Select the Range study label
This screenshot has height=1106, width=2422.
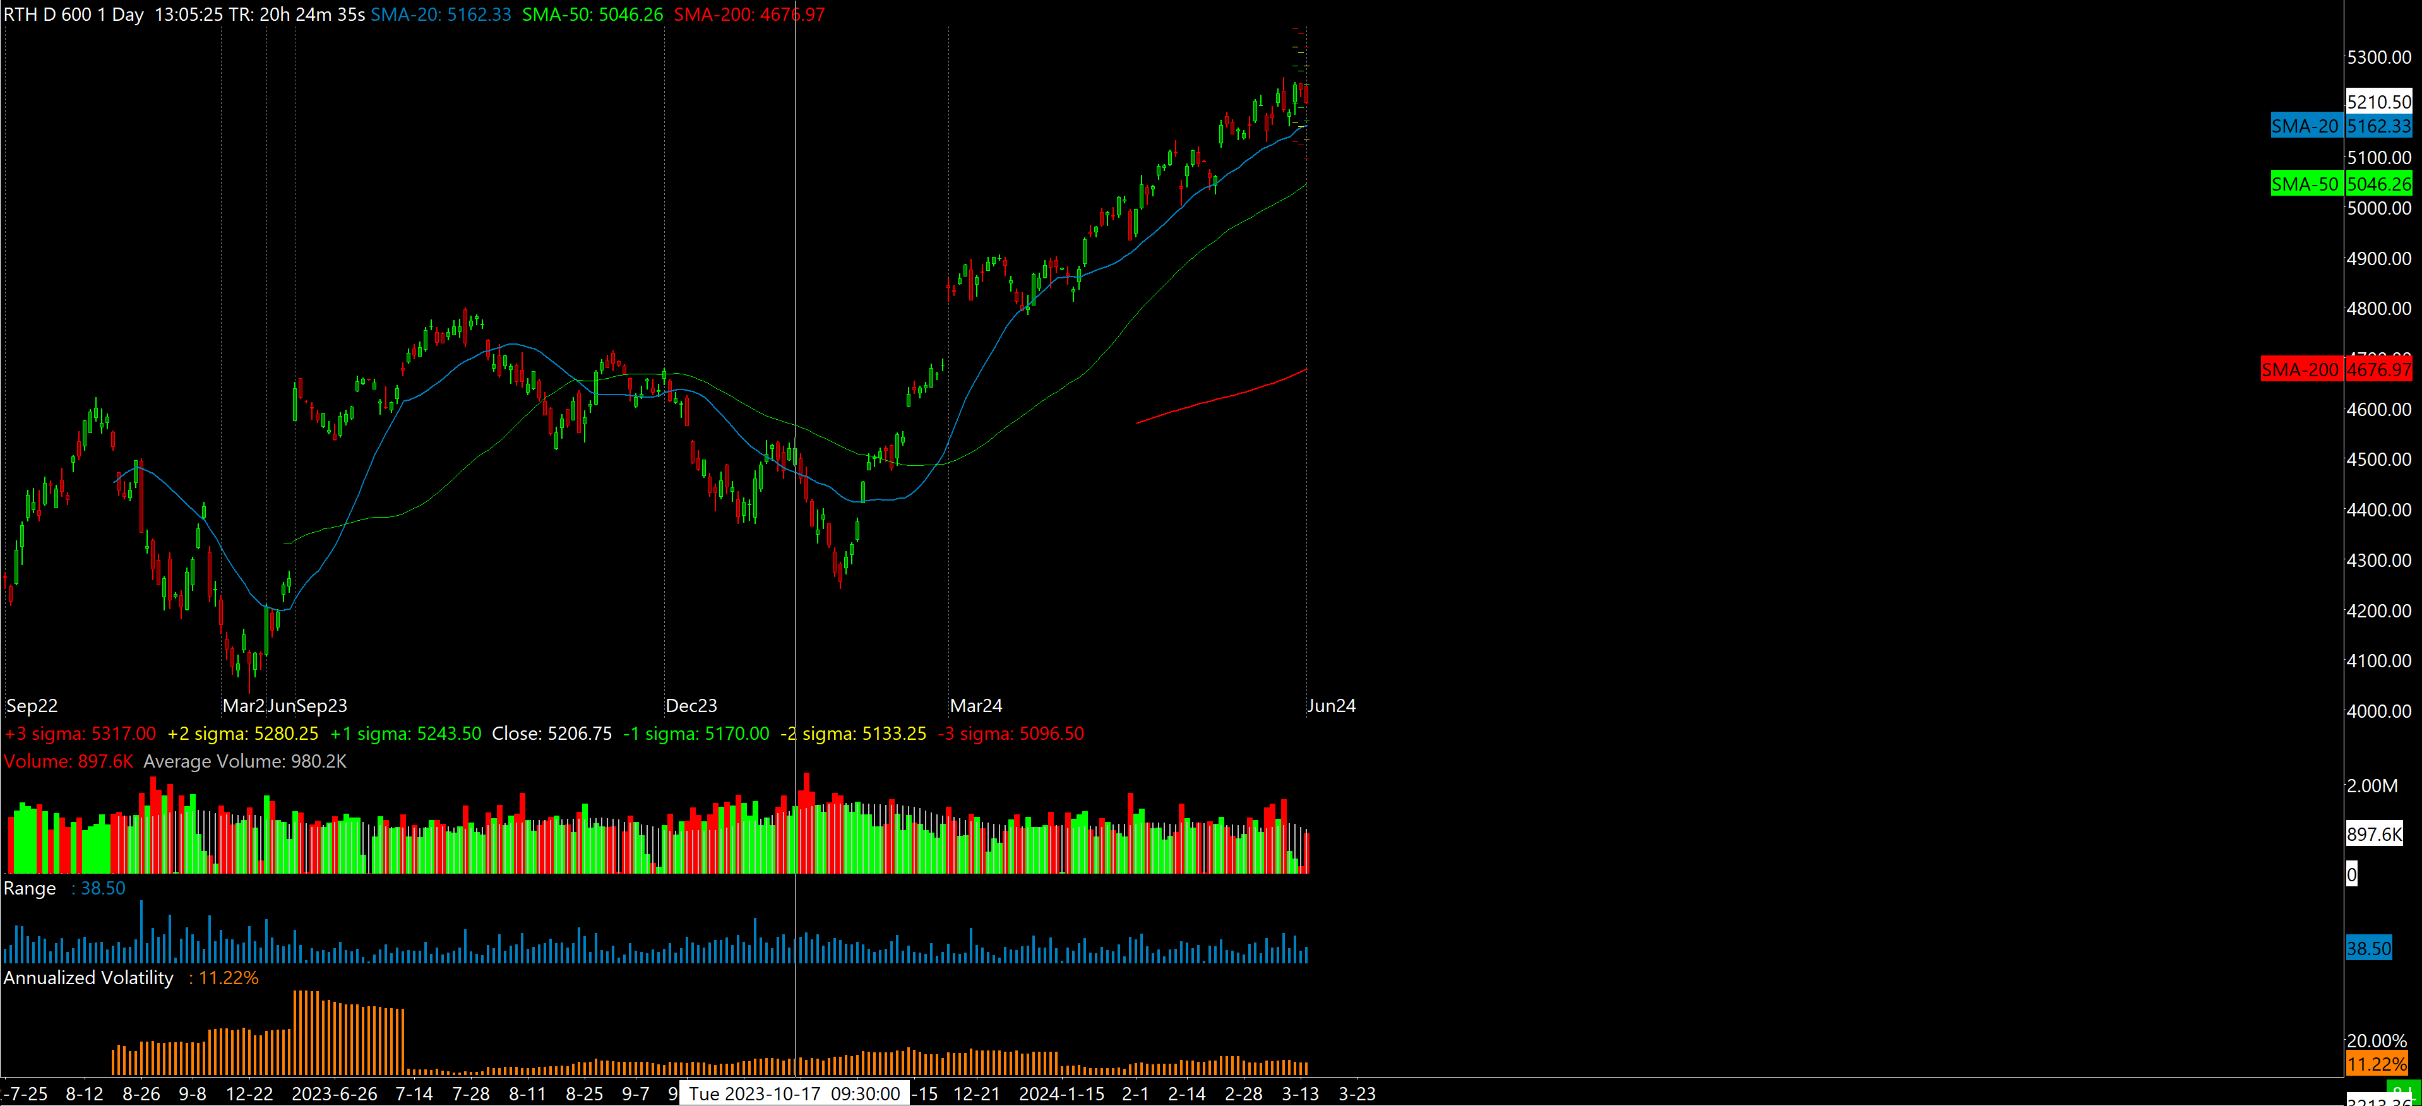(x=29, y=888)
